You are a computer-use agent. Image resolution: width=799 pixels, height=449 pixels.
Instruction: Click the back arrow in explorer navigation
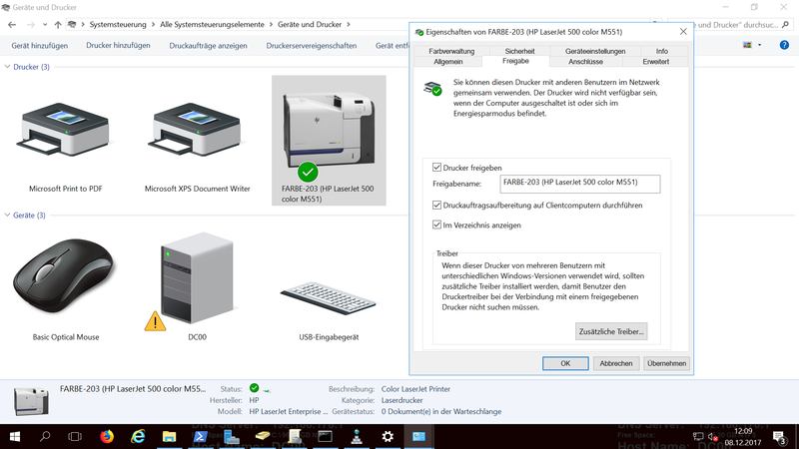12,24
